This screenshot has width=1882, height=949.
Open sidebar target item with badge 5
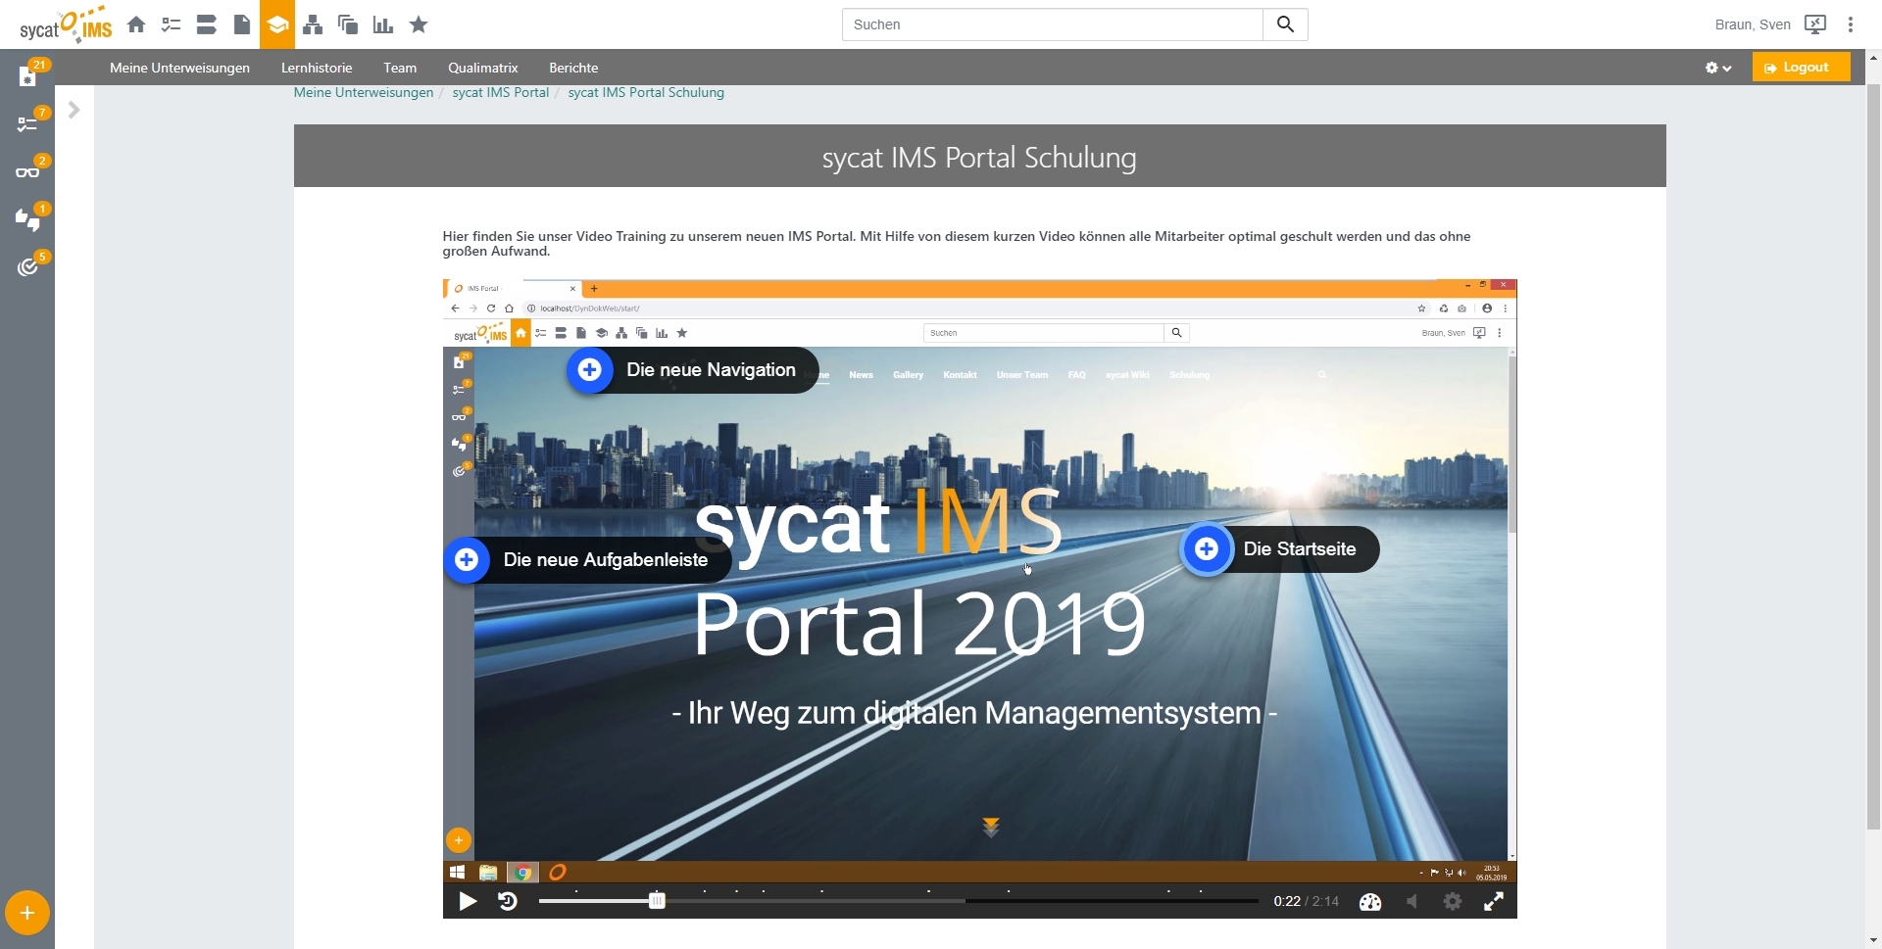(x=27, y=266)
